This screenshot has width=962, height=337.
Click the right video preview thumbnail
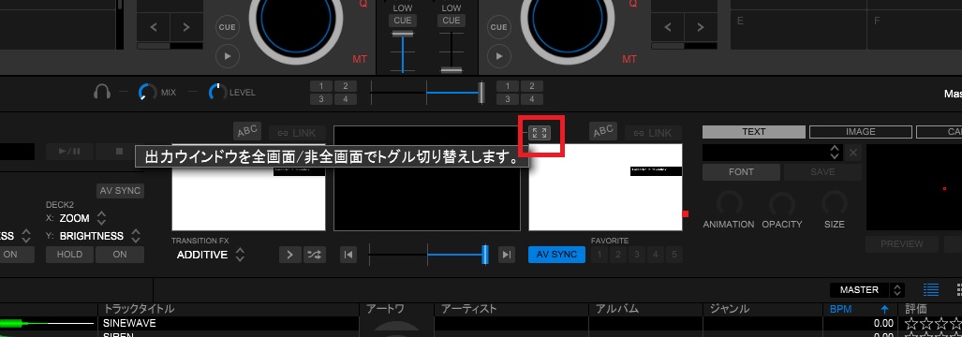pos(605,187)
